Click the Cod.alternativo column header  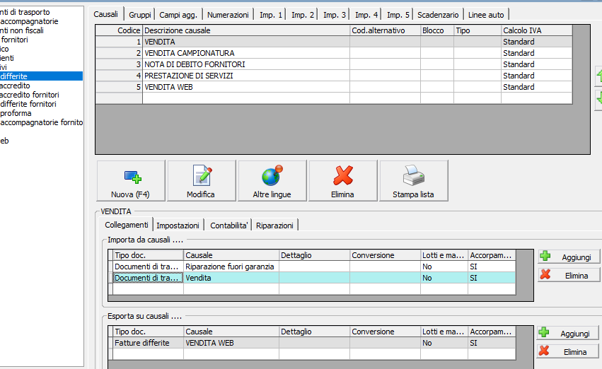point(385,30)
